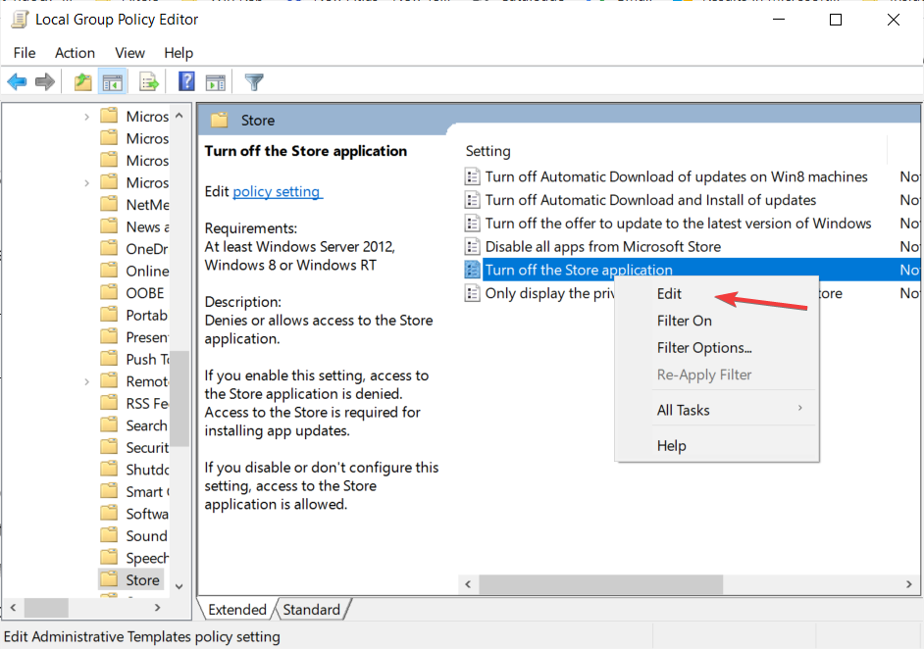The height and width of the screenshot is (649, 924).
Task: Select the Push To tree folder
Action: click(x=147, y=360)
